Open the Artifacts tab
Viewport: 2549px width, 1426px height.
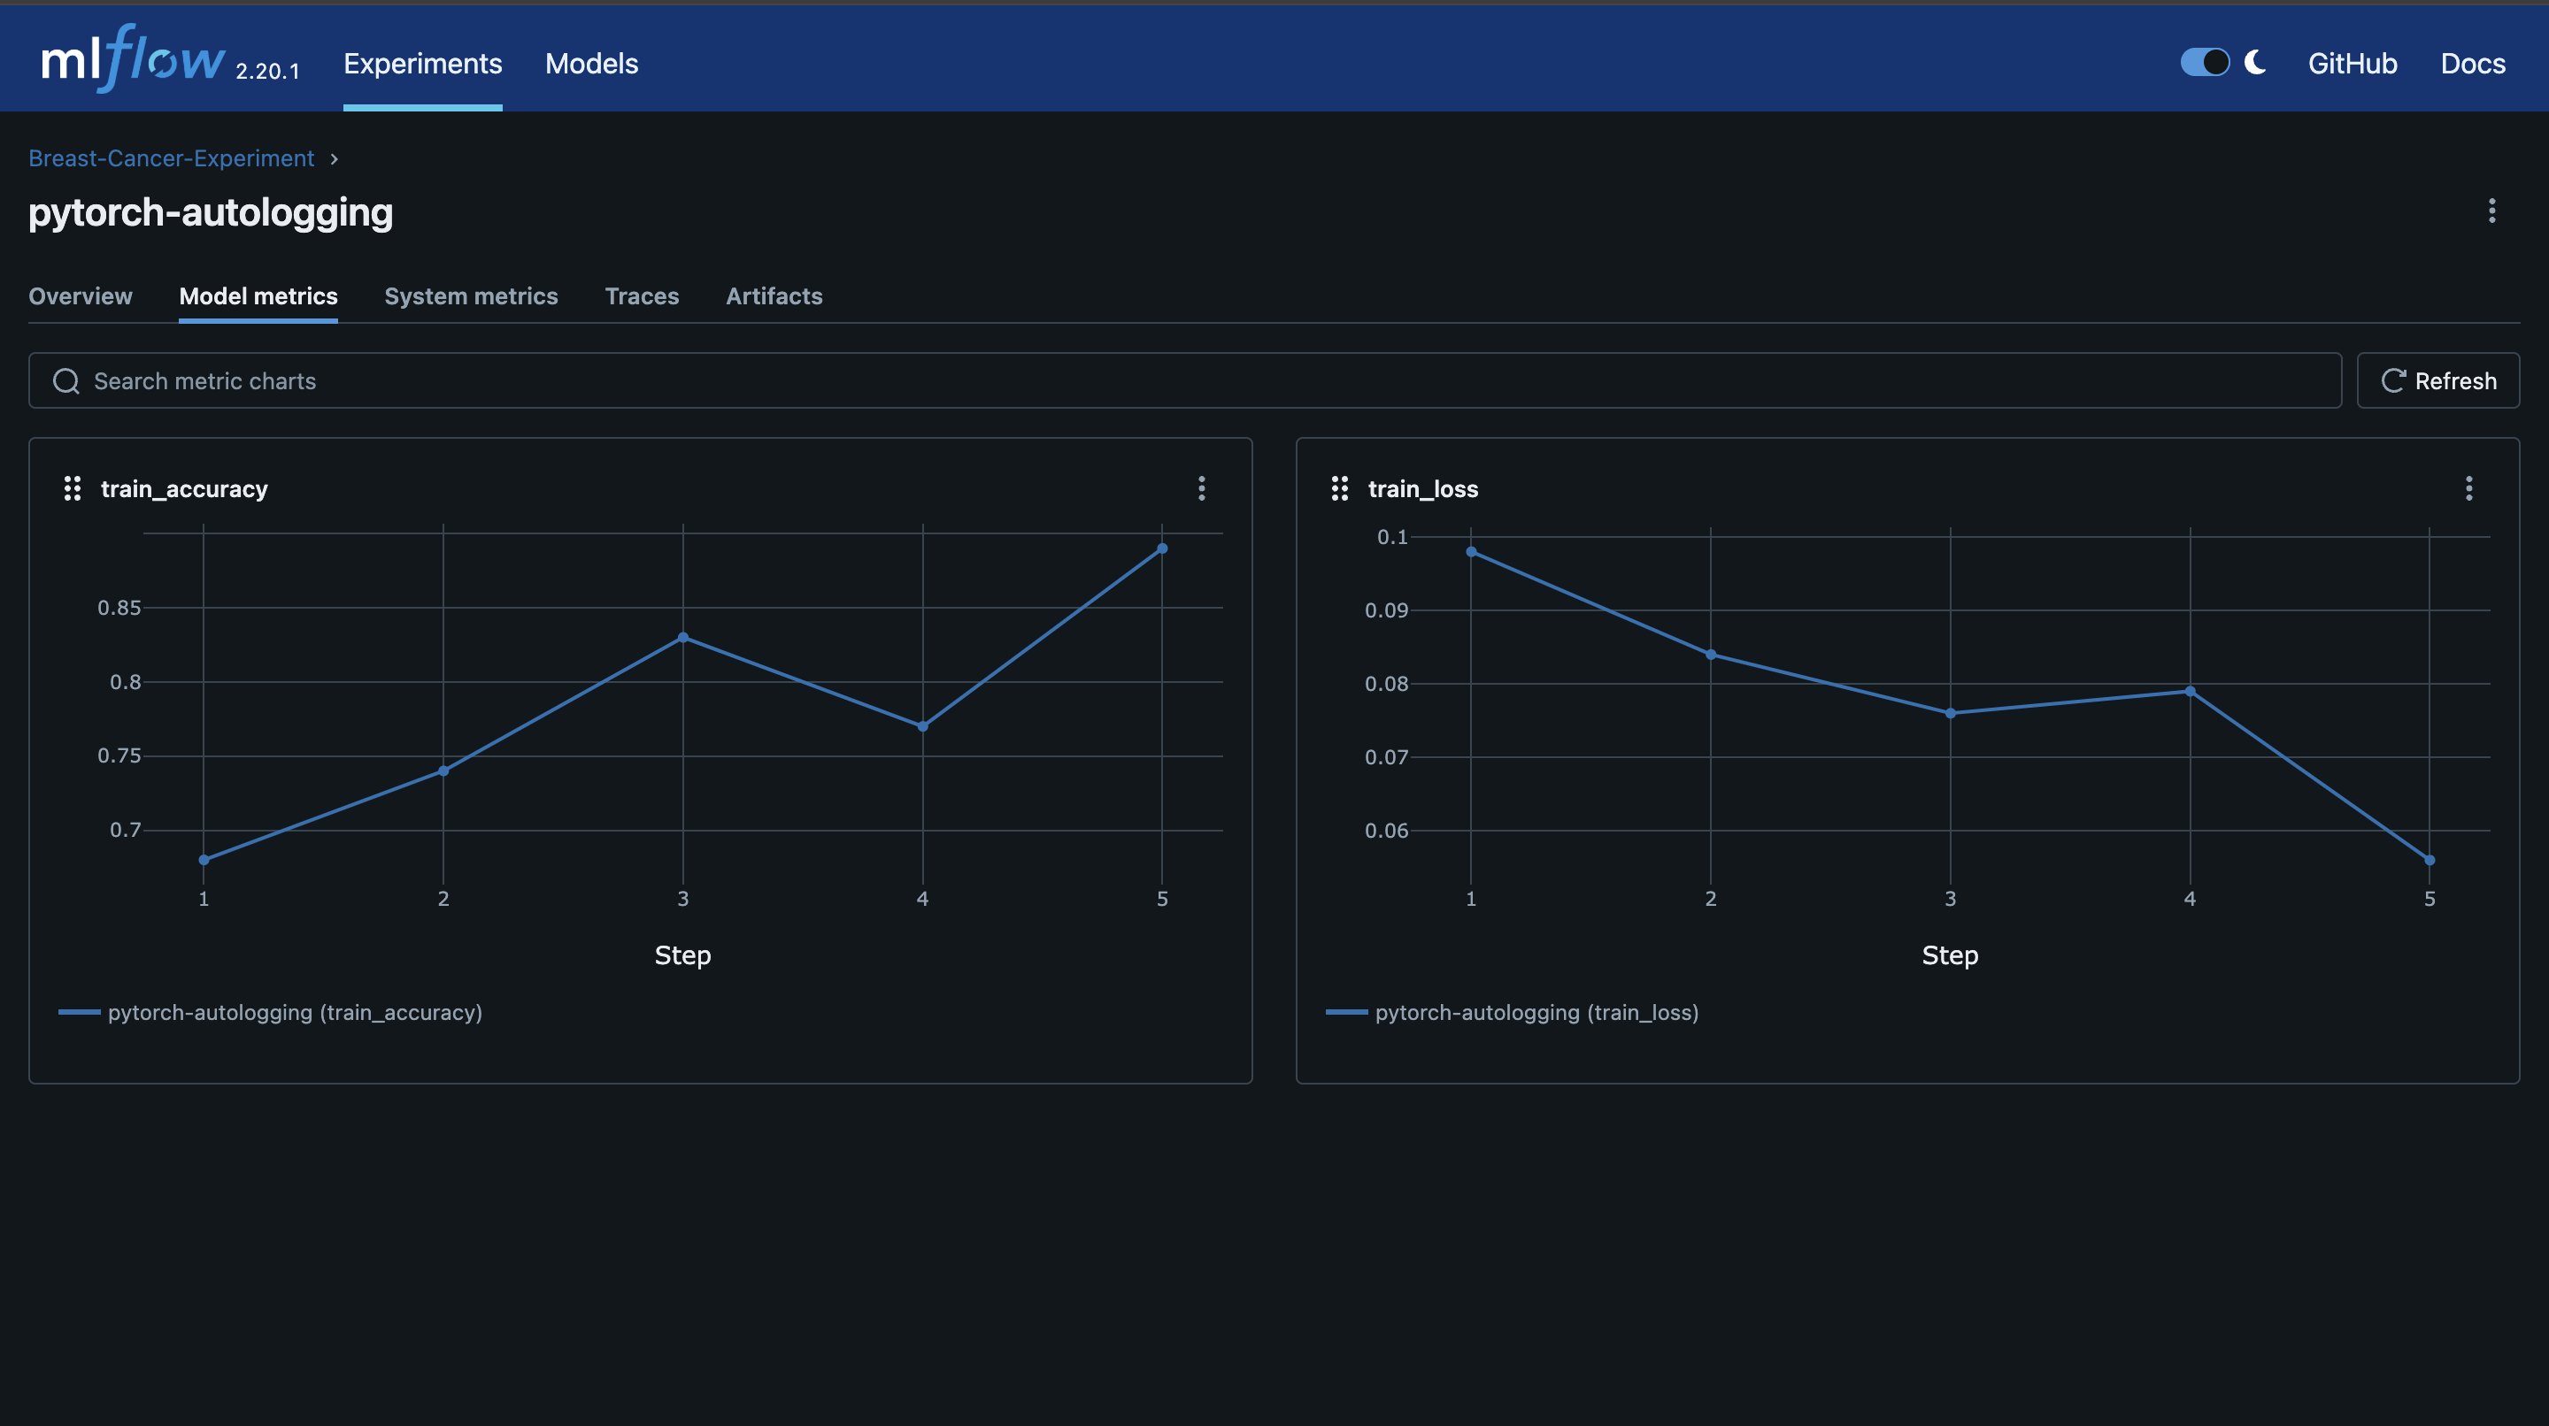point(774,296)
